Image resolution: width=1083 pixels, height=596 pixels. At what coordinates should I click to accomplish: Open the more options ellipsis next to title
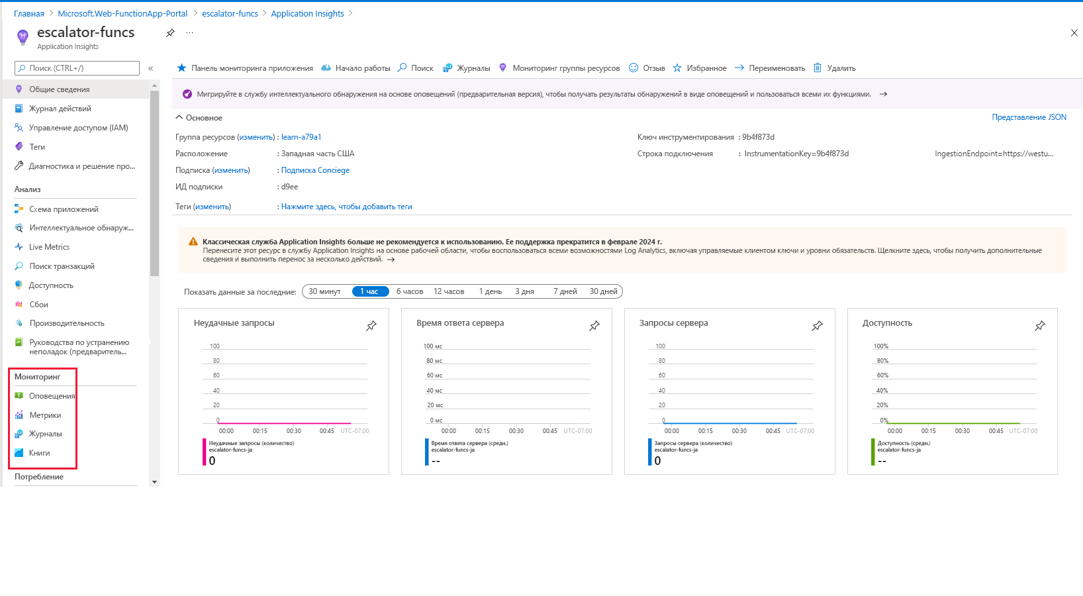tap(190, 32)
